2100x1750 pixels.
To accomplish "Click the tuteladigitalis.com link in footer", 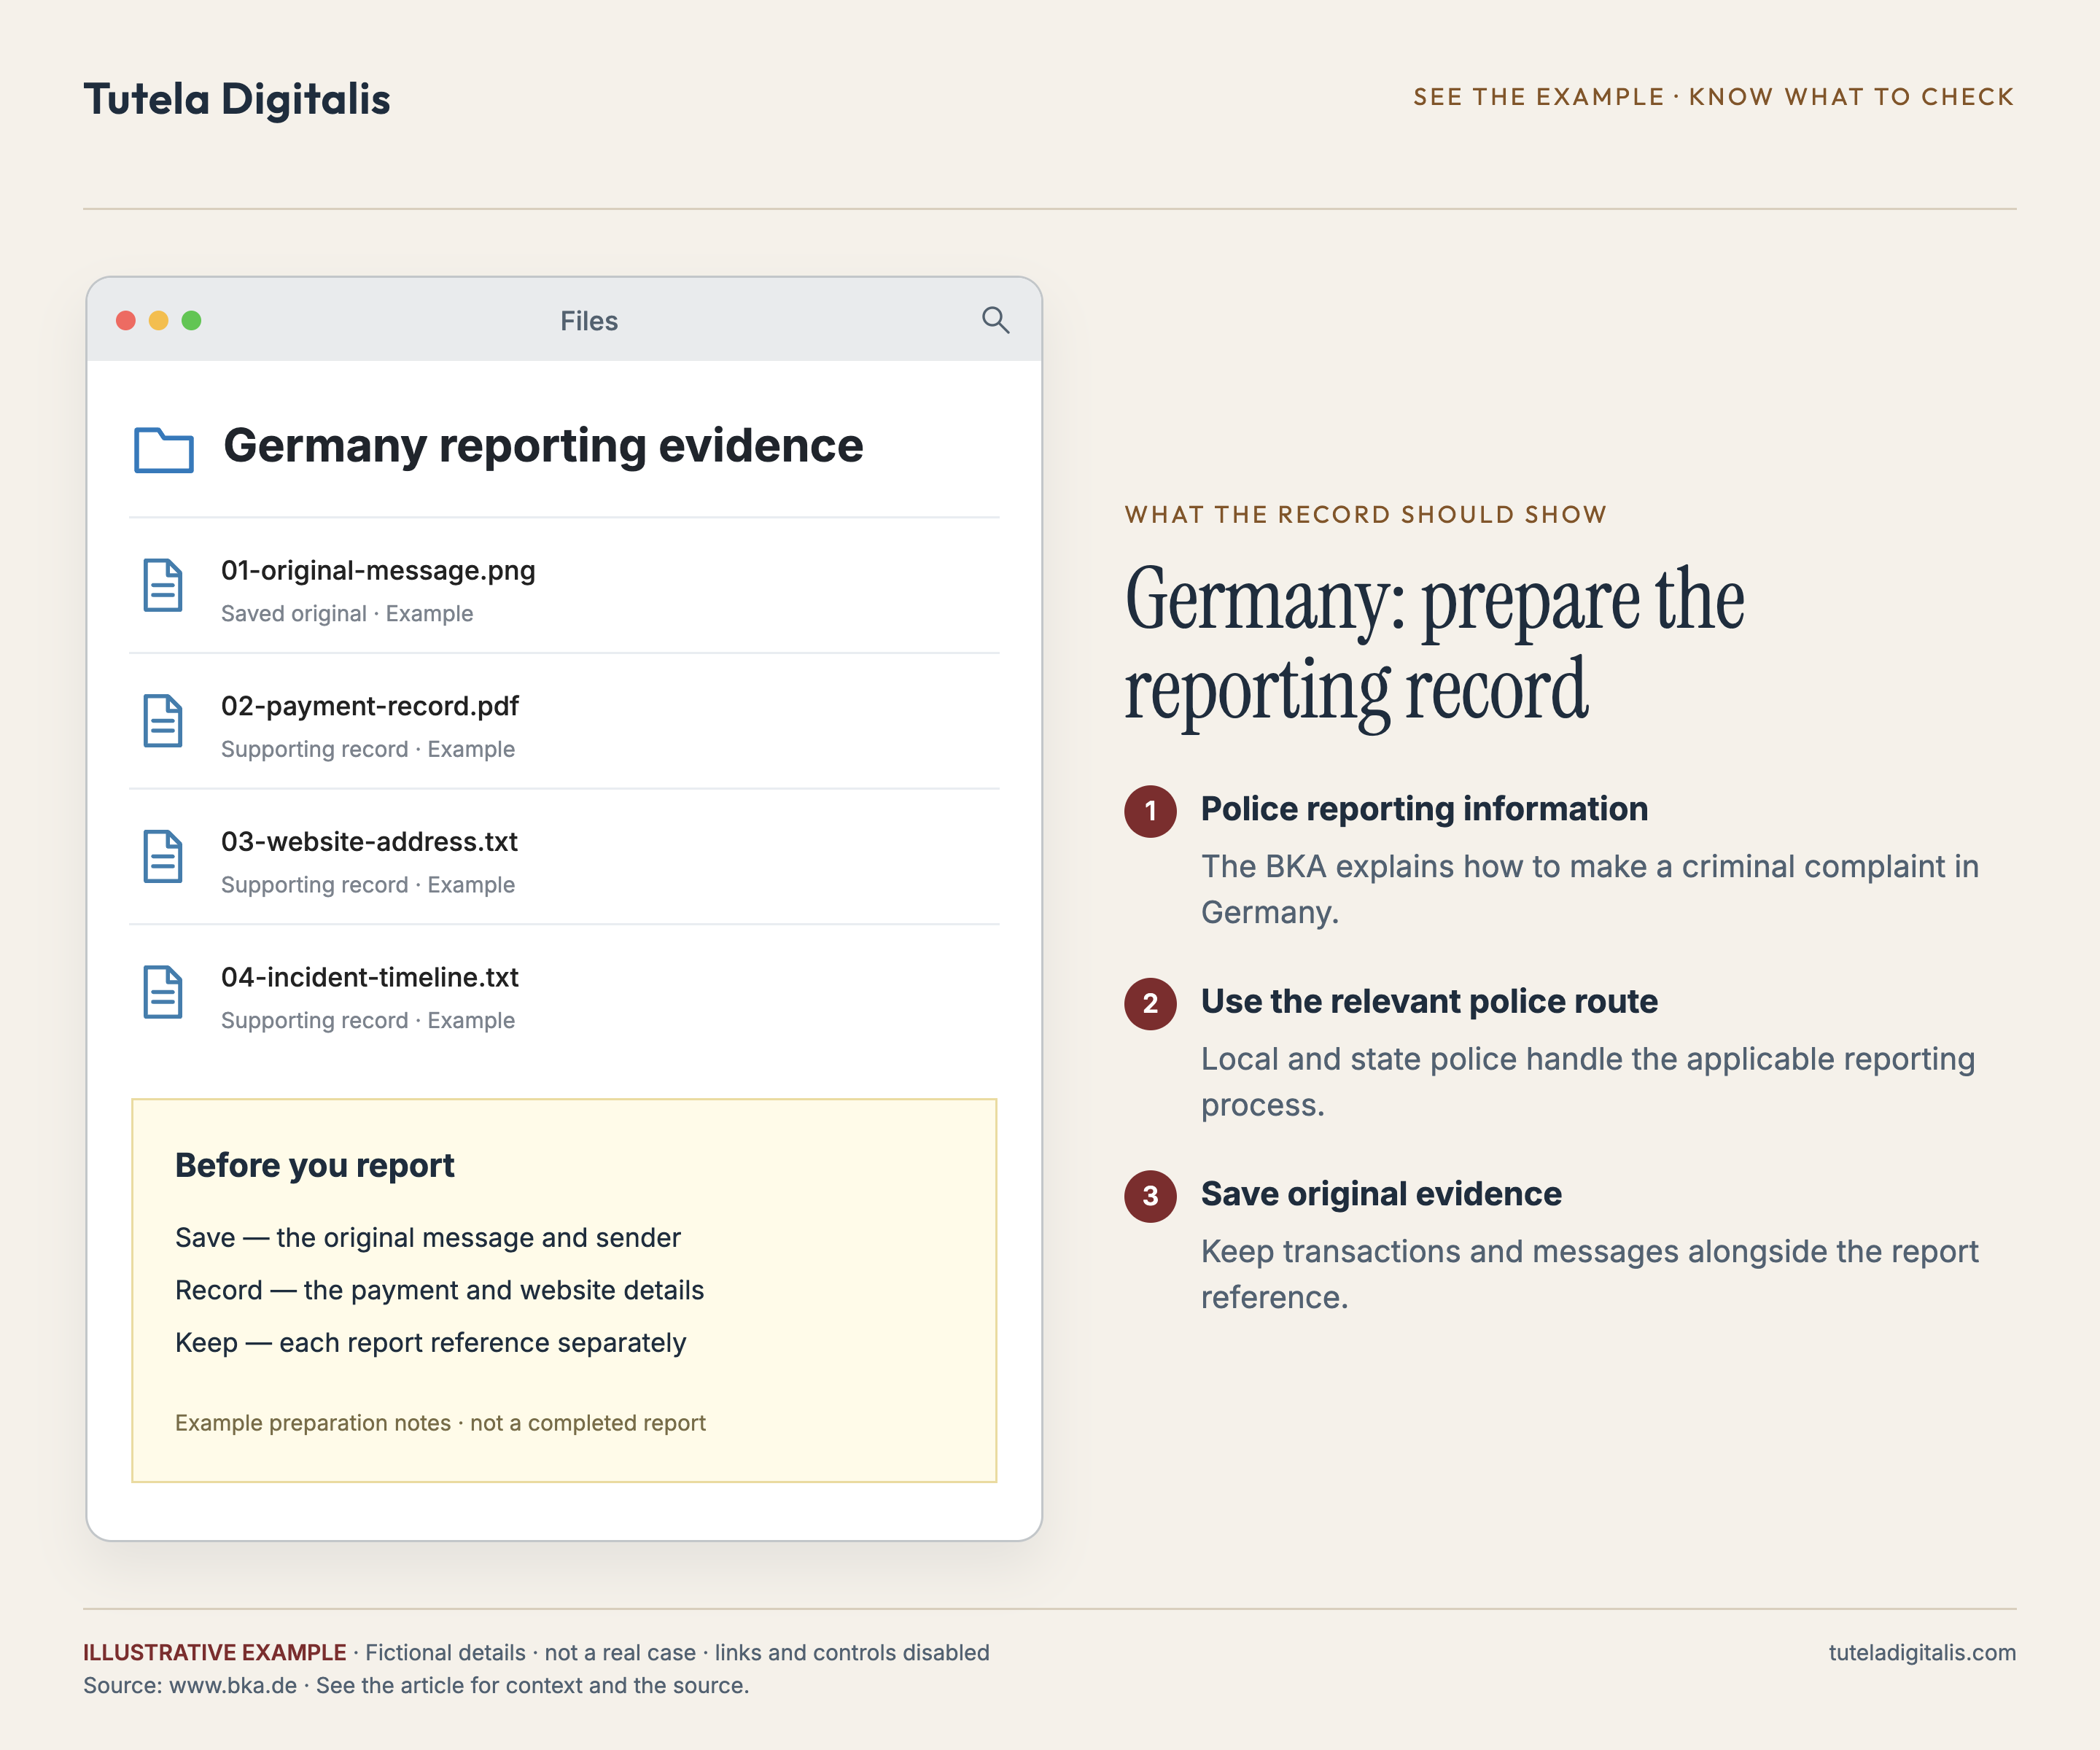I will (x=1922, y=1653).
